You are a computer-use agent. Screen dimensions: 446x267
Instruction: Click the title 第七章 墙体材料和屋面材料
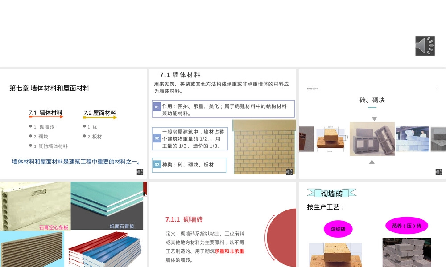(50, 88)
